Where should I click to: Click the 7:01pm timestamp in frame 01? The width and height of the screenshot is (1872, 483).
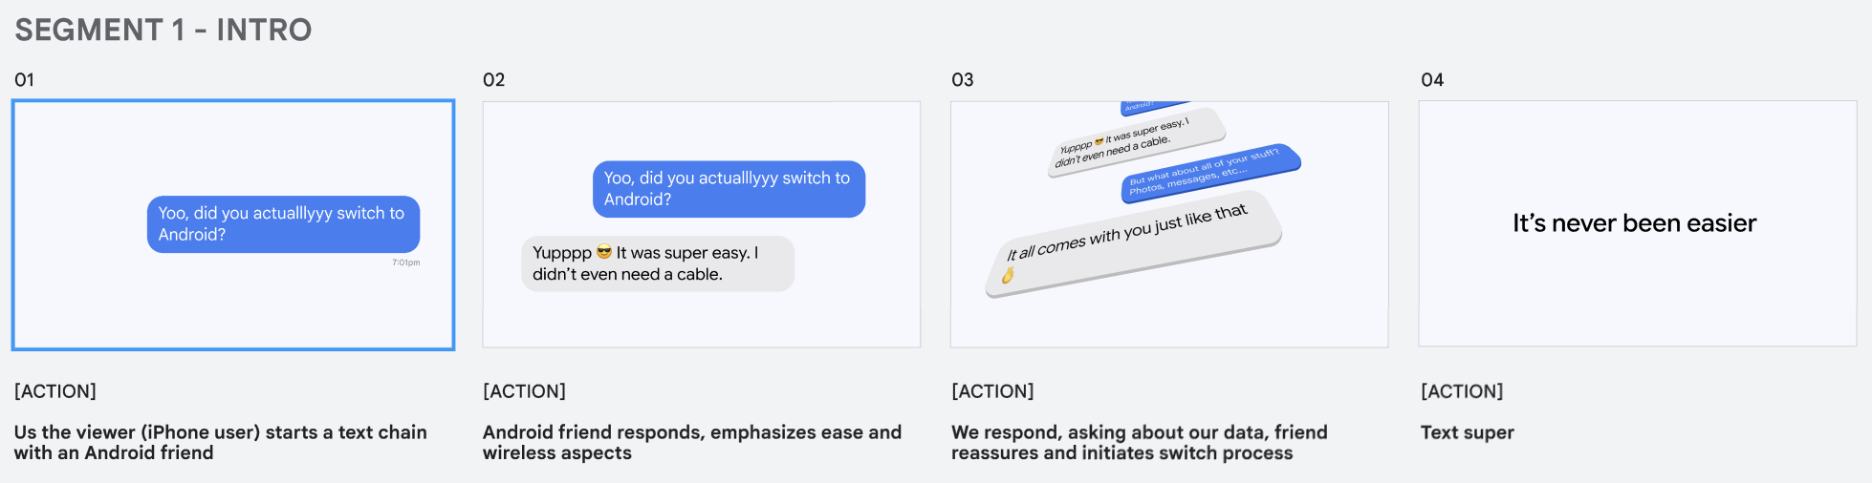(x=405, y=262)
